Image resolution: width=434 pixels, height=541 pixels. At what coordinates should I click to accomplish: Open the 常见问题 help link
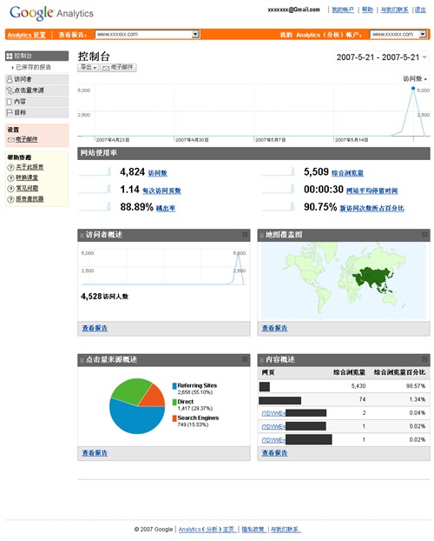(27, 188)
